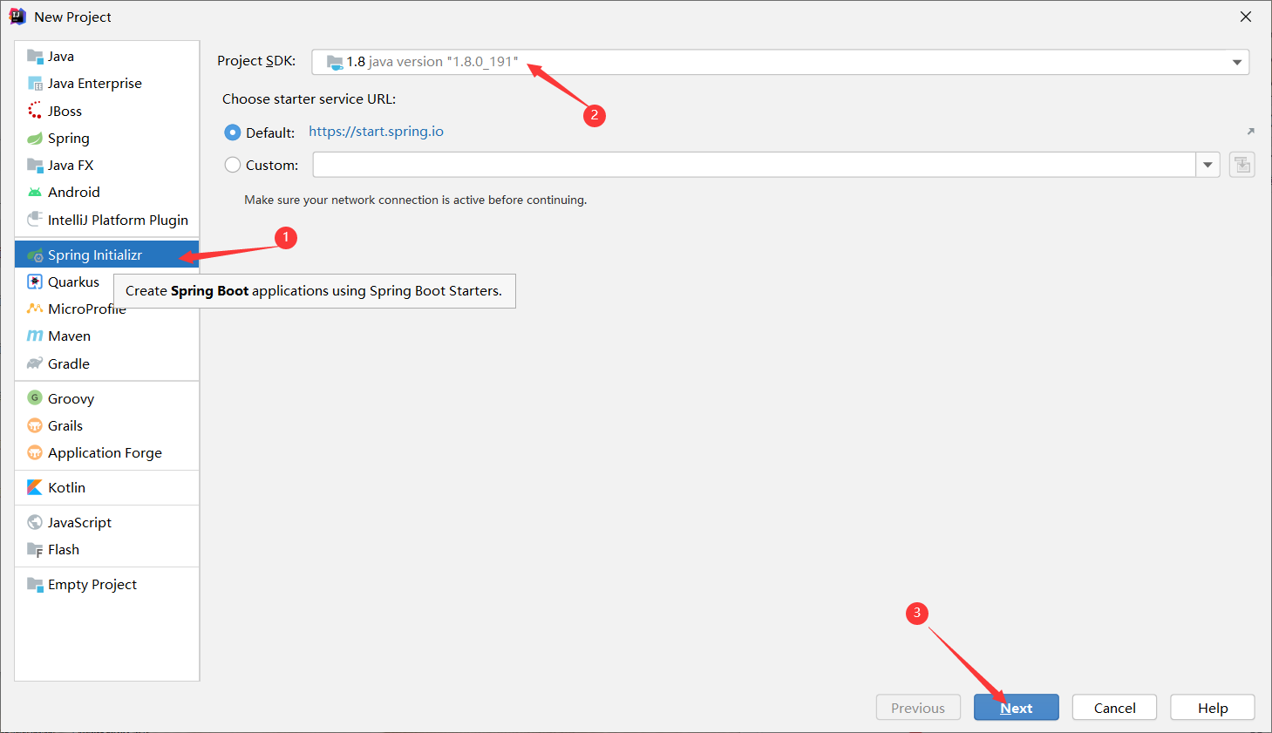Select Spring Initializr list entry

click(107, 255)
